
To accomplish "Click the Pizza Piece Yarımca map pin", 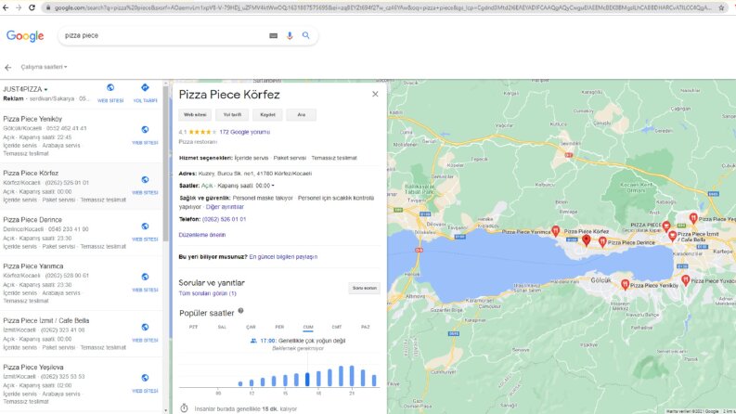I will (x=555, y=230).
